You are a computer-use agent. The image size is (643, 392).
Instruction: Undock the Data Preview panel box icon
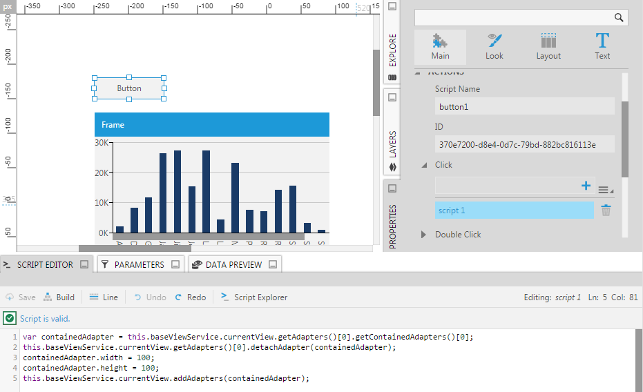point(273,264)
